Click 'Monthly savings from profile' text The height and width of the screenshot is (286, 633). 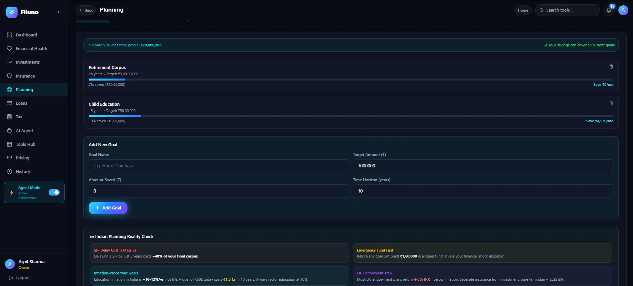coord(116,45)
